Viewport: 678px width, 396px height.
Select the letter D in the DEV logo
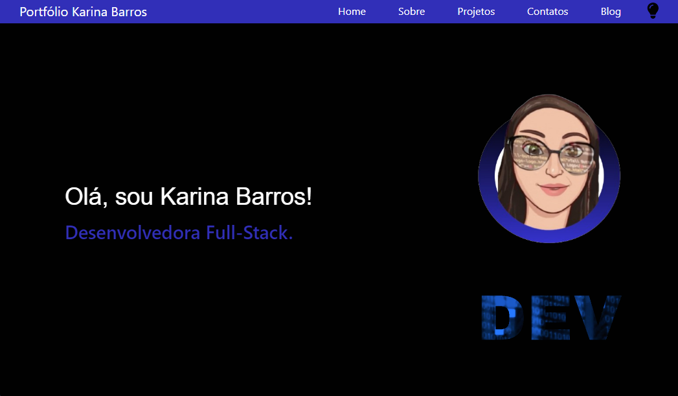[x=502, y=318]
